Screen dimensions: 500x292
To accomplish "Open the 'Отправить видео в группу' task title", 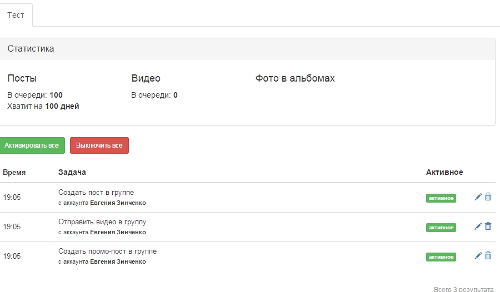I will coord(102,222).
